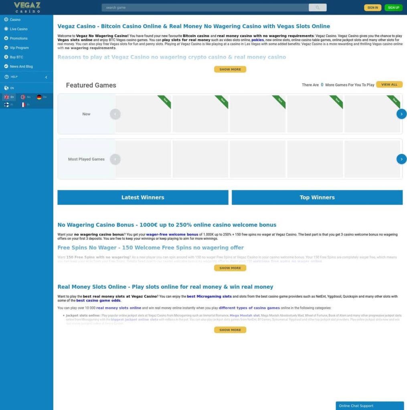Switch to the Top Winners tab
The height and width of the screenshot is (410, 407).
[317, 197]
